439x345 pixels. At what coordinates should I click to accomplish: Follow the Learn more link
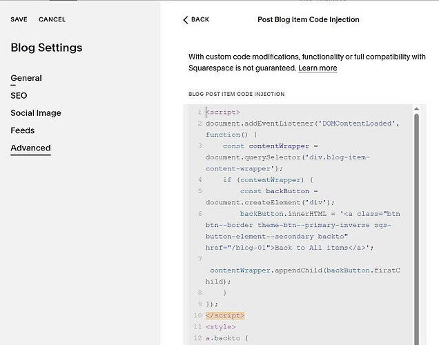[318, 68]
